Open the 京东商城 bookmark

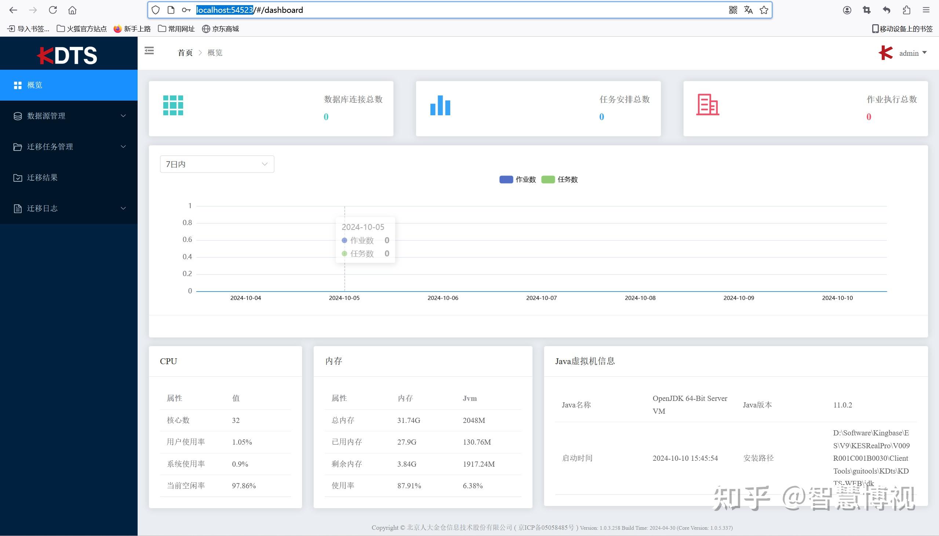221,29
